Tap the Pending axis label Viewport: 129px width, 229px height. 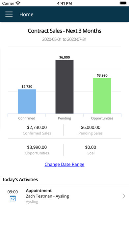(x=64, y=118)
